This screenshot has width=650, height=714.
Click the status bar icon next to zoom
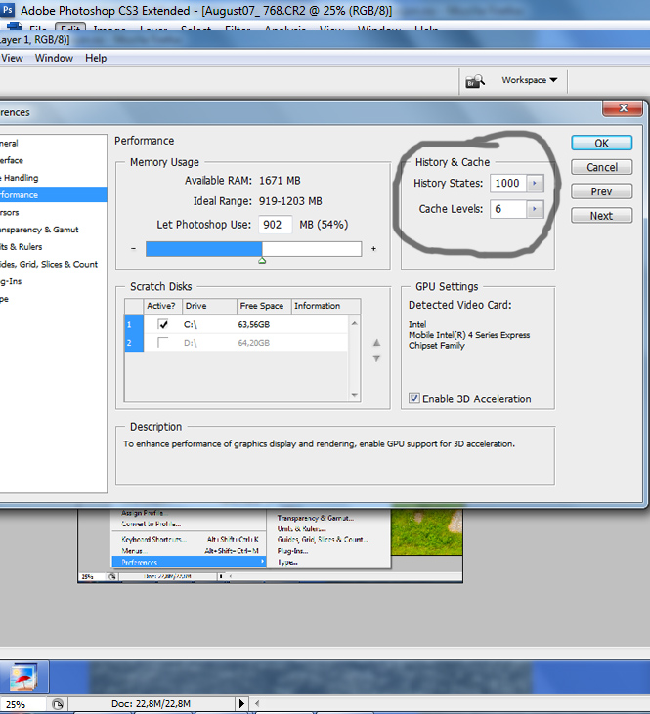click(58, 704)
